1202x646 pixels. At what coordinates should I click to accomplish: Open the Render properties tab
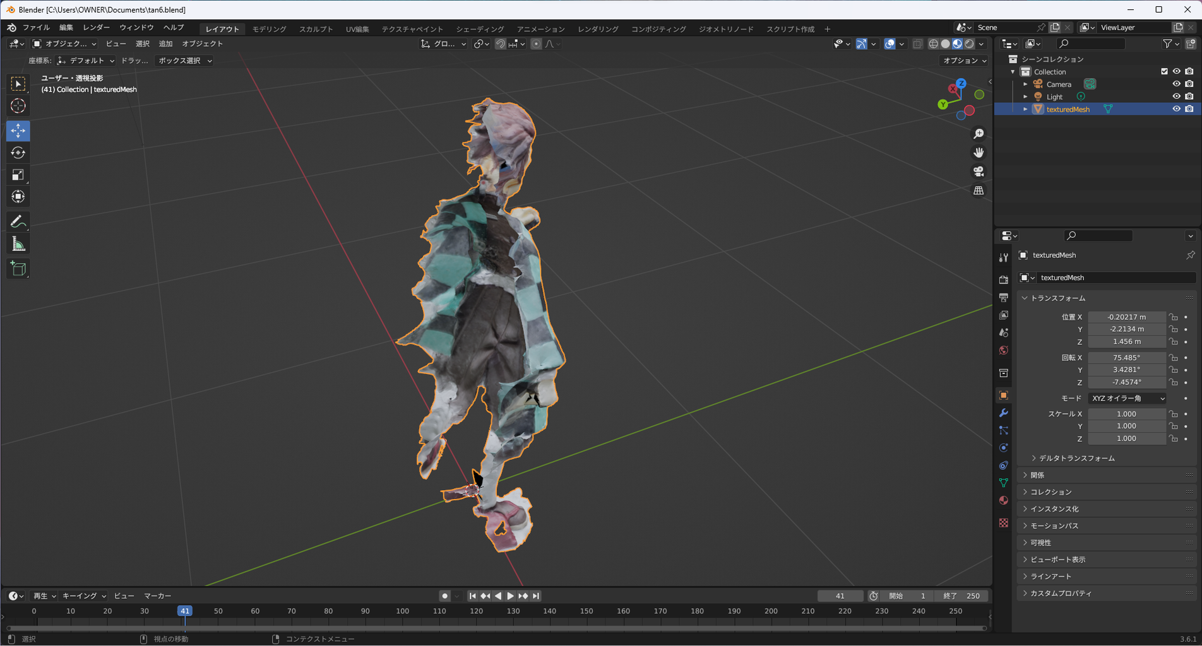1004,279
